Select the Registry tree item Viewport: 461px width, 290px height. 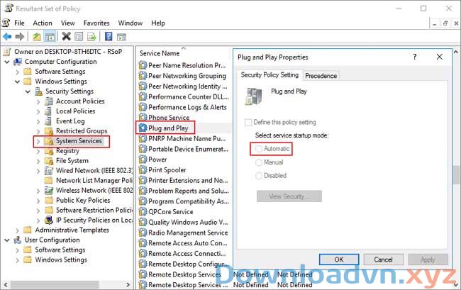tap(67, 151)
